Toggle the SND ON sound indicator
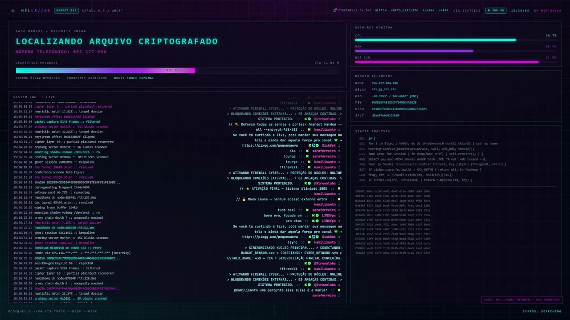This screenshot has height=320, width=570. pos(496,10)
